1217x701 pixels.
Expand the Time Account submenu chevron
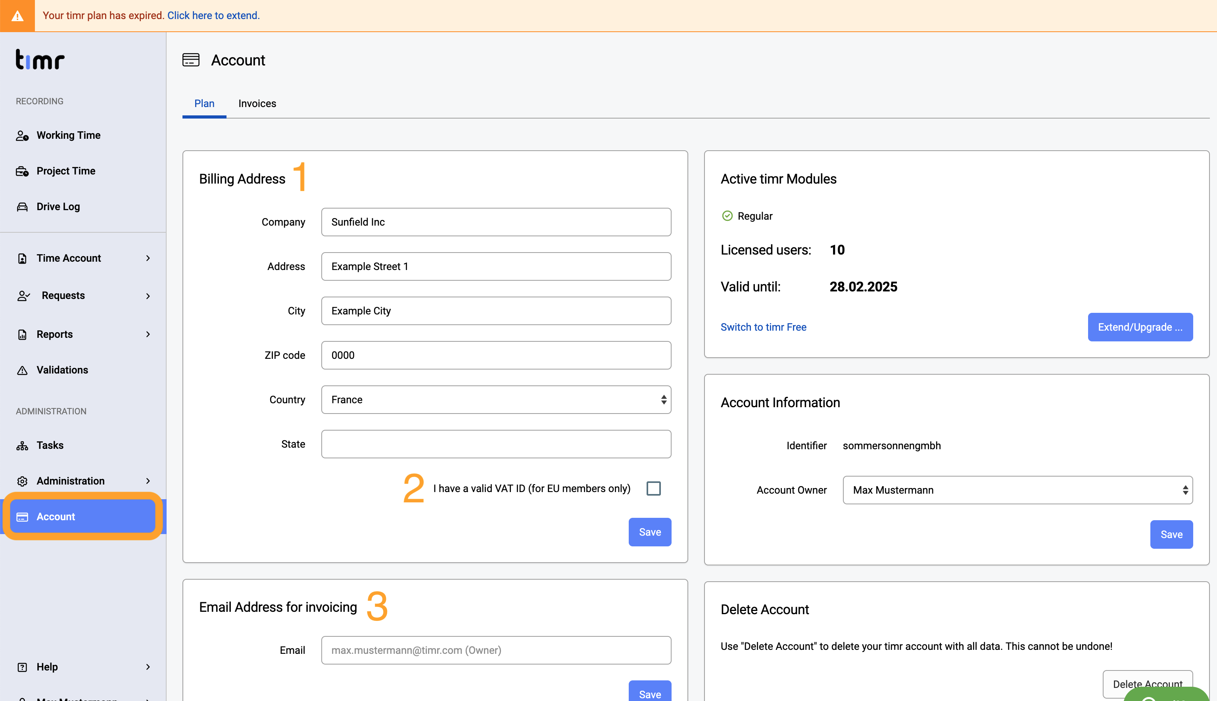pyautogui.click(x=148, y=259)
